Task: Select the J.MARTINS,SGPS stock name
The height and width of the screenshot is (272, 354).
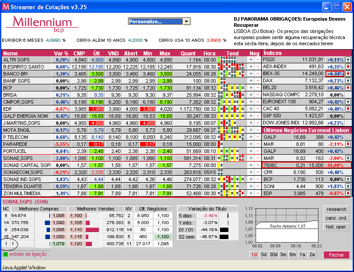Action: [22, 123]
